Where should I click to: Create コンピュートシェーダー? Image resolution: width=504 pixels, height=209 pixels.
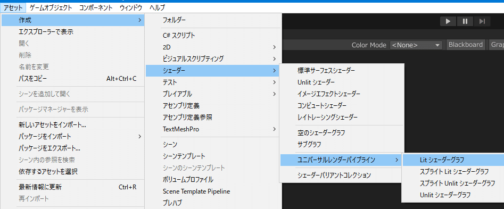click(x=341, y=105)
